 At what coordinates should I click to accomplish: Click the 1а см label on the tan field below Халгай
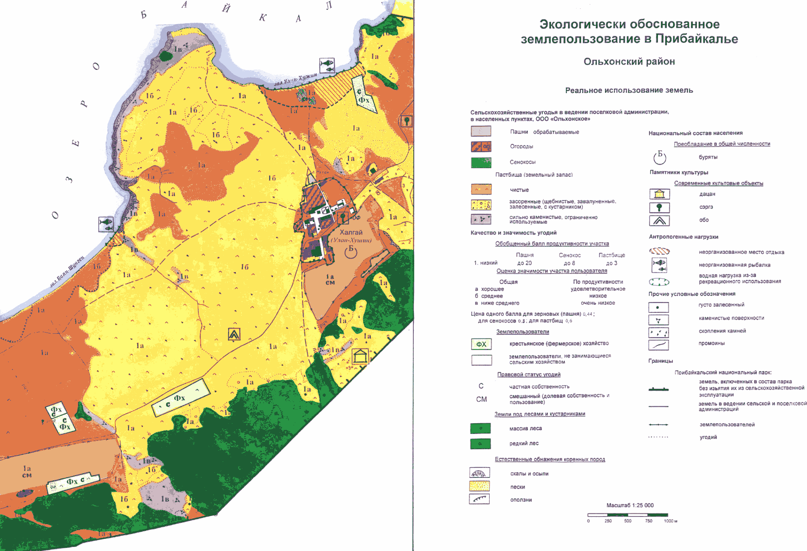[x=330, y=280]
